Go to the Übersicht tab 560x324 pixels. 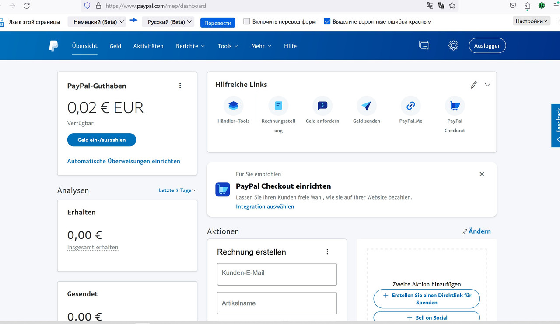click(x=85, y=46)
